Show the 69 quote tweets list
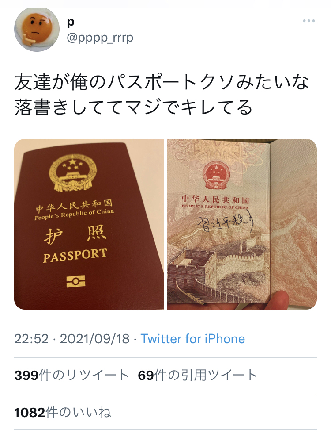This screenshot has width=331, height=433. [x=198, y=376]
